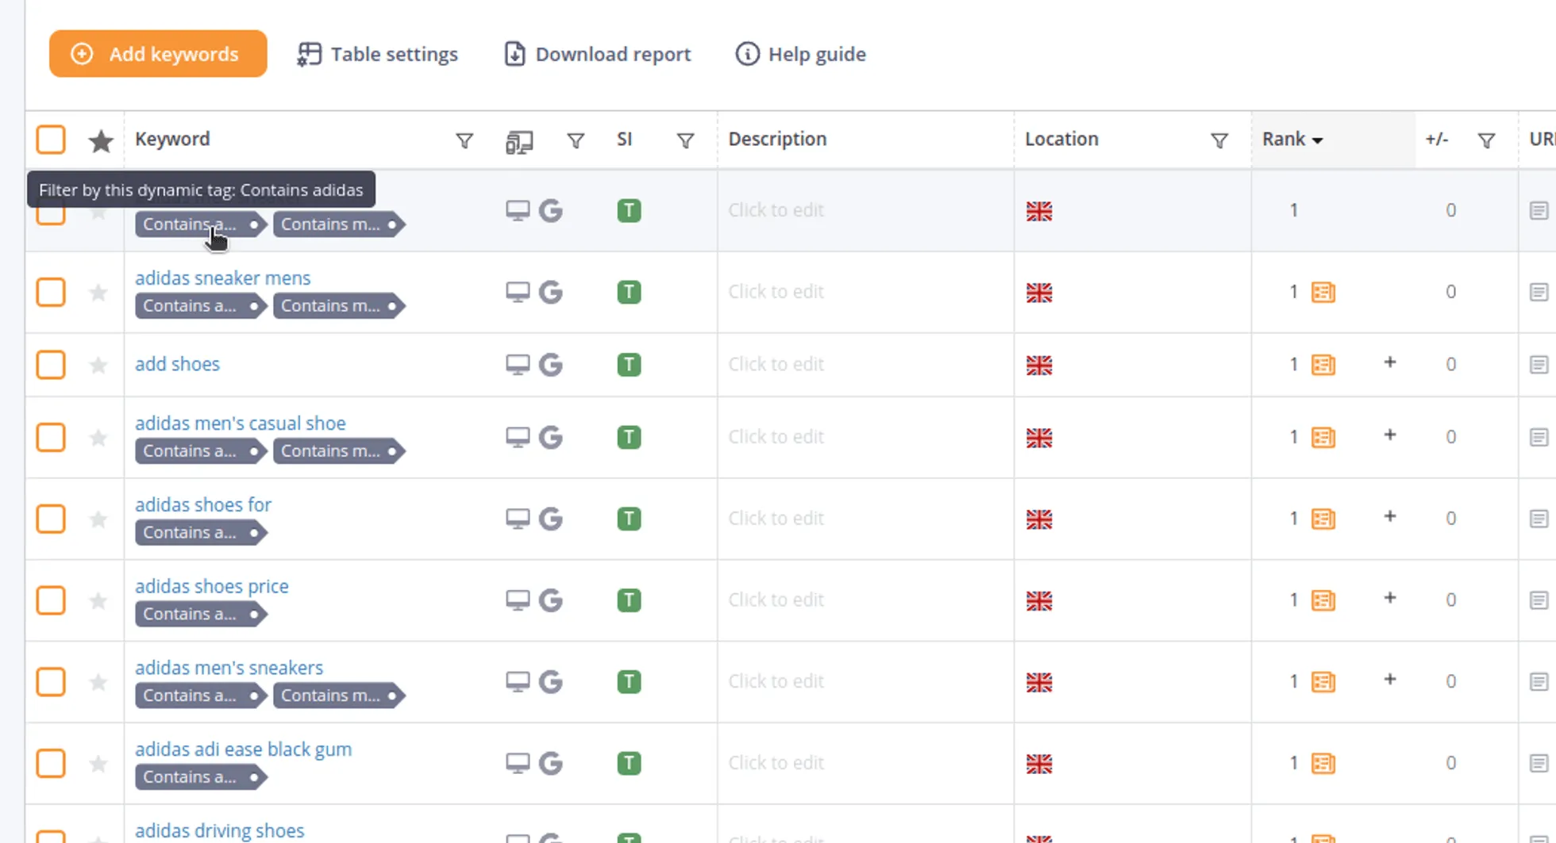This screenshot has width=1556, height=843.
Task: Open the Keyword column filter
Action: coord(464,141)
